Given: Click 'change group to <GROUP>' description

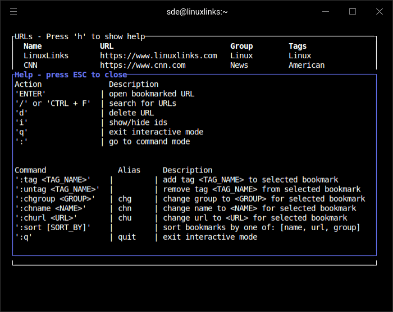Looking at the screenshot, I should pos(264,199).
